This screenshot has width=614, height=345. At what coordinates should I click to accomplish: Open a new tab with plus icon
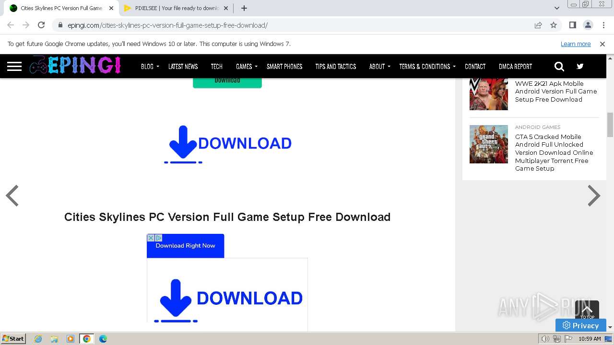tap(244, 8)
